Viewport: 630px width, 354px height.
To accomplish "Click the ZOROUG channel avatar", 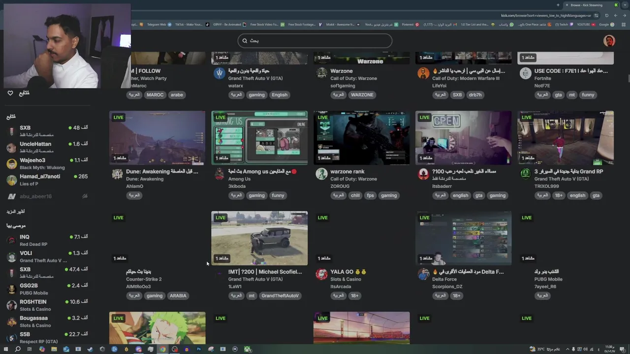I will coord(321,175).
